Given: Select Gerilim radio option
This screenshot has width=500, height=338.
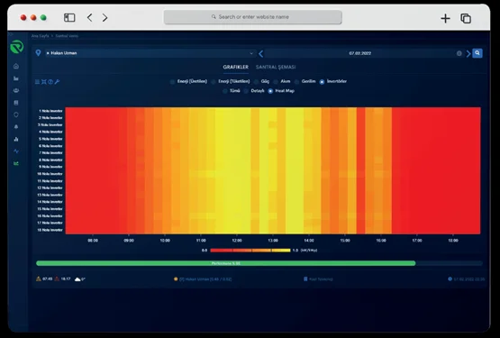Looking at the screenshot, I should click(297, 82).
